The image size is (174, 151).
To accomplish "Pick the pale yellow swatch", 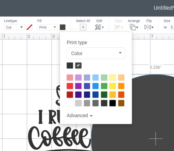I will (113, 77).
